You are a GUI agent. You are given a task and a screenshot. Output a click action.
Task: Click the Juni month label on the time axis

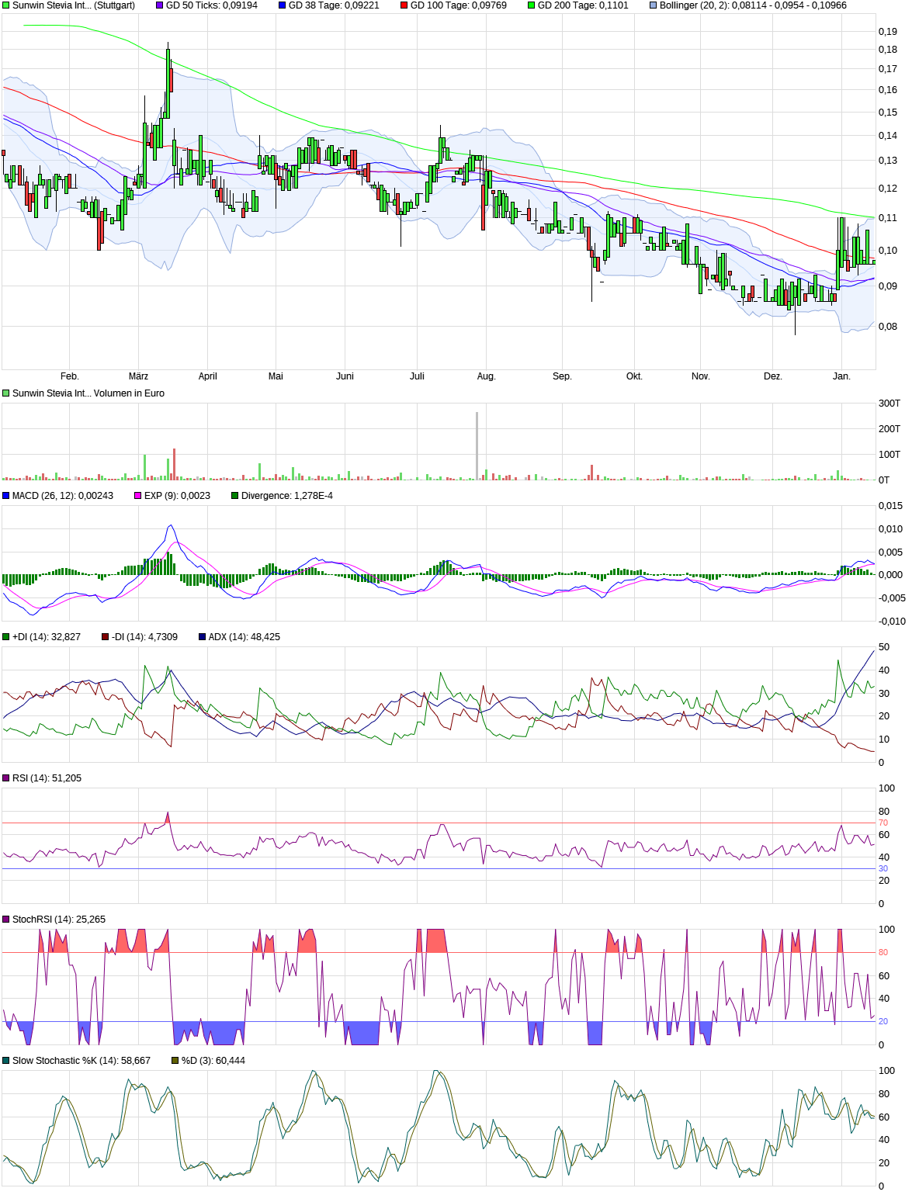(345, 376)
